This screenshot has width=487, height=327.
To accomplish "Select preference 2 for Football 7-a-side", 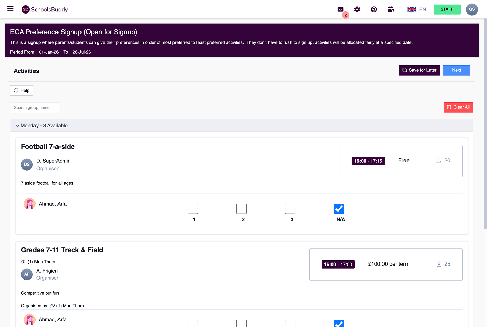I will 241,209.
